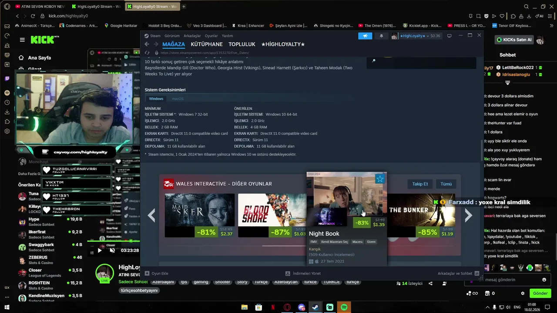Open The Bunker game capsule

(x=421, y=215)
